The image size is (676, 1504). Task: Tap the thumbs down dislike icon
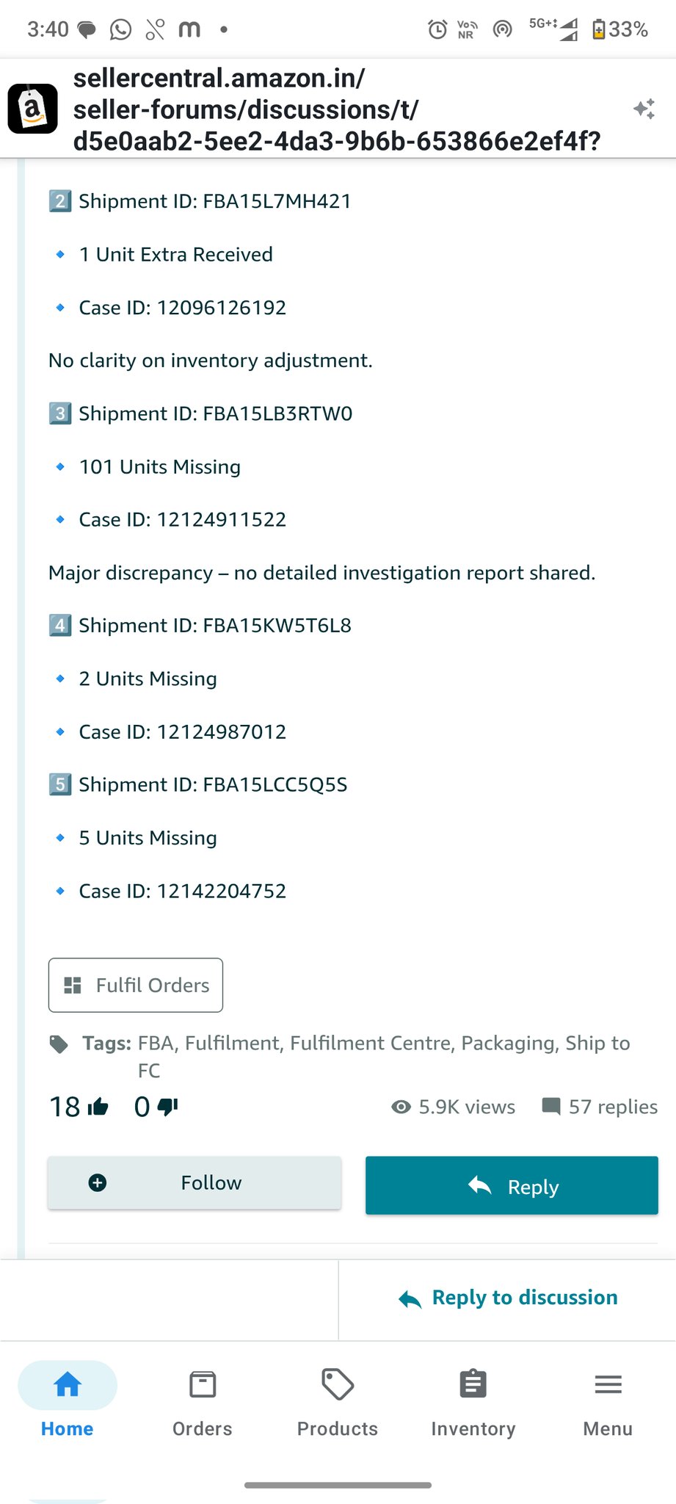coord(167,1107)
